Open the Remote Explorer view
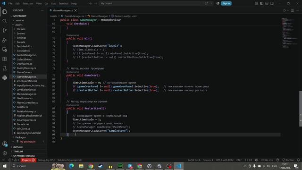The width and height of the screenshot is (302, 170). point(5,50)
